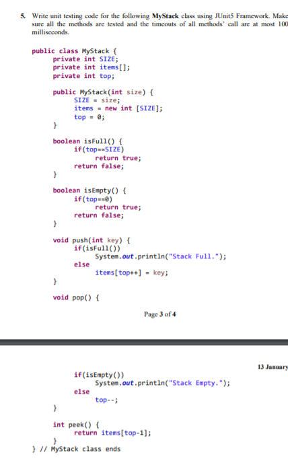Click the line "private int items[];"

(92, 67)
